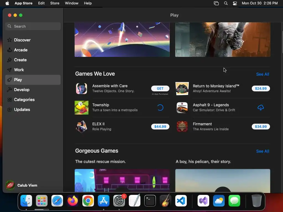Click the Updates download icon
This screenshot has height=212, width=283.
pyautogui.click(x=9, y=109)
